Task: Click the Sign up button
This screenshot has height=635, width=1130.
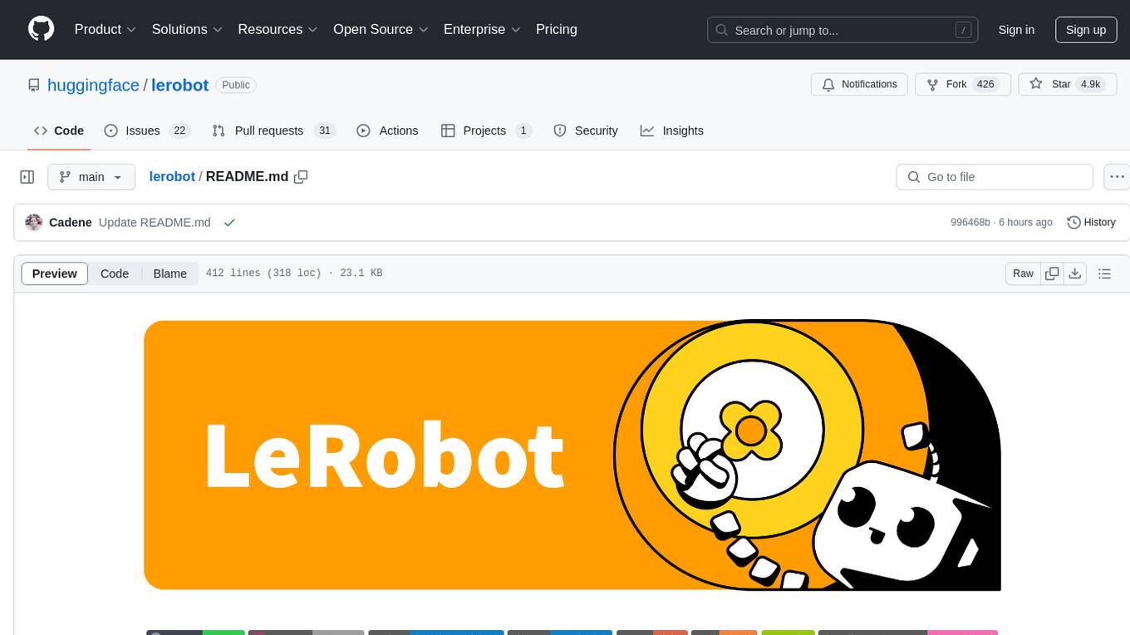Action: 1086,30
